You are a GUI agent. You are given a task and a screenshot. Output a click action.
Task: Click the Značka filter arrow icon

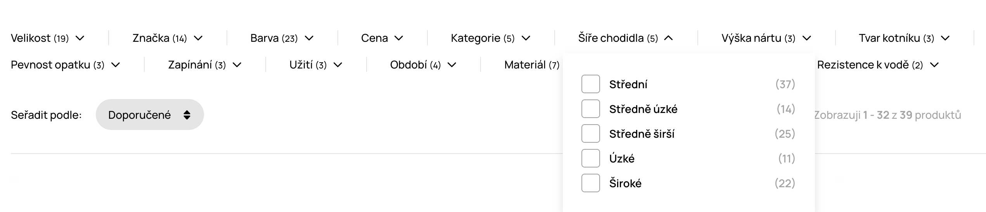point(198,38)
